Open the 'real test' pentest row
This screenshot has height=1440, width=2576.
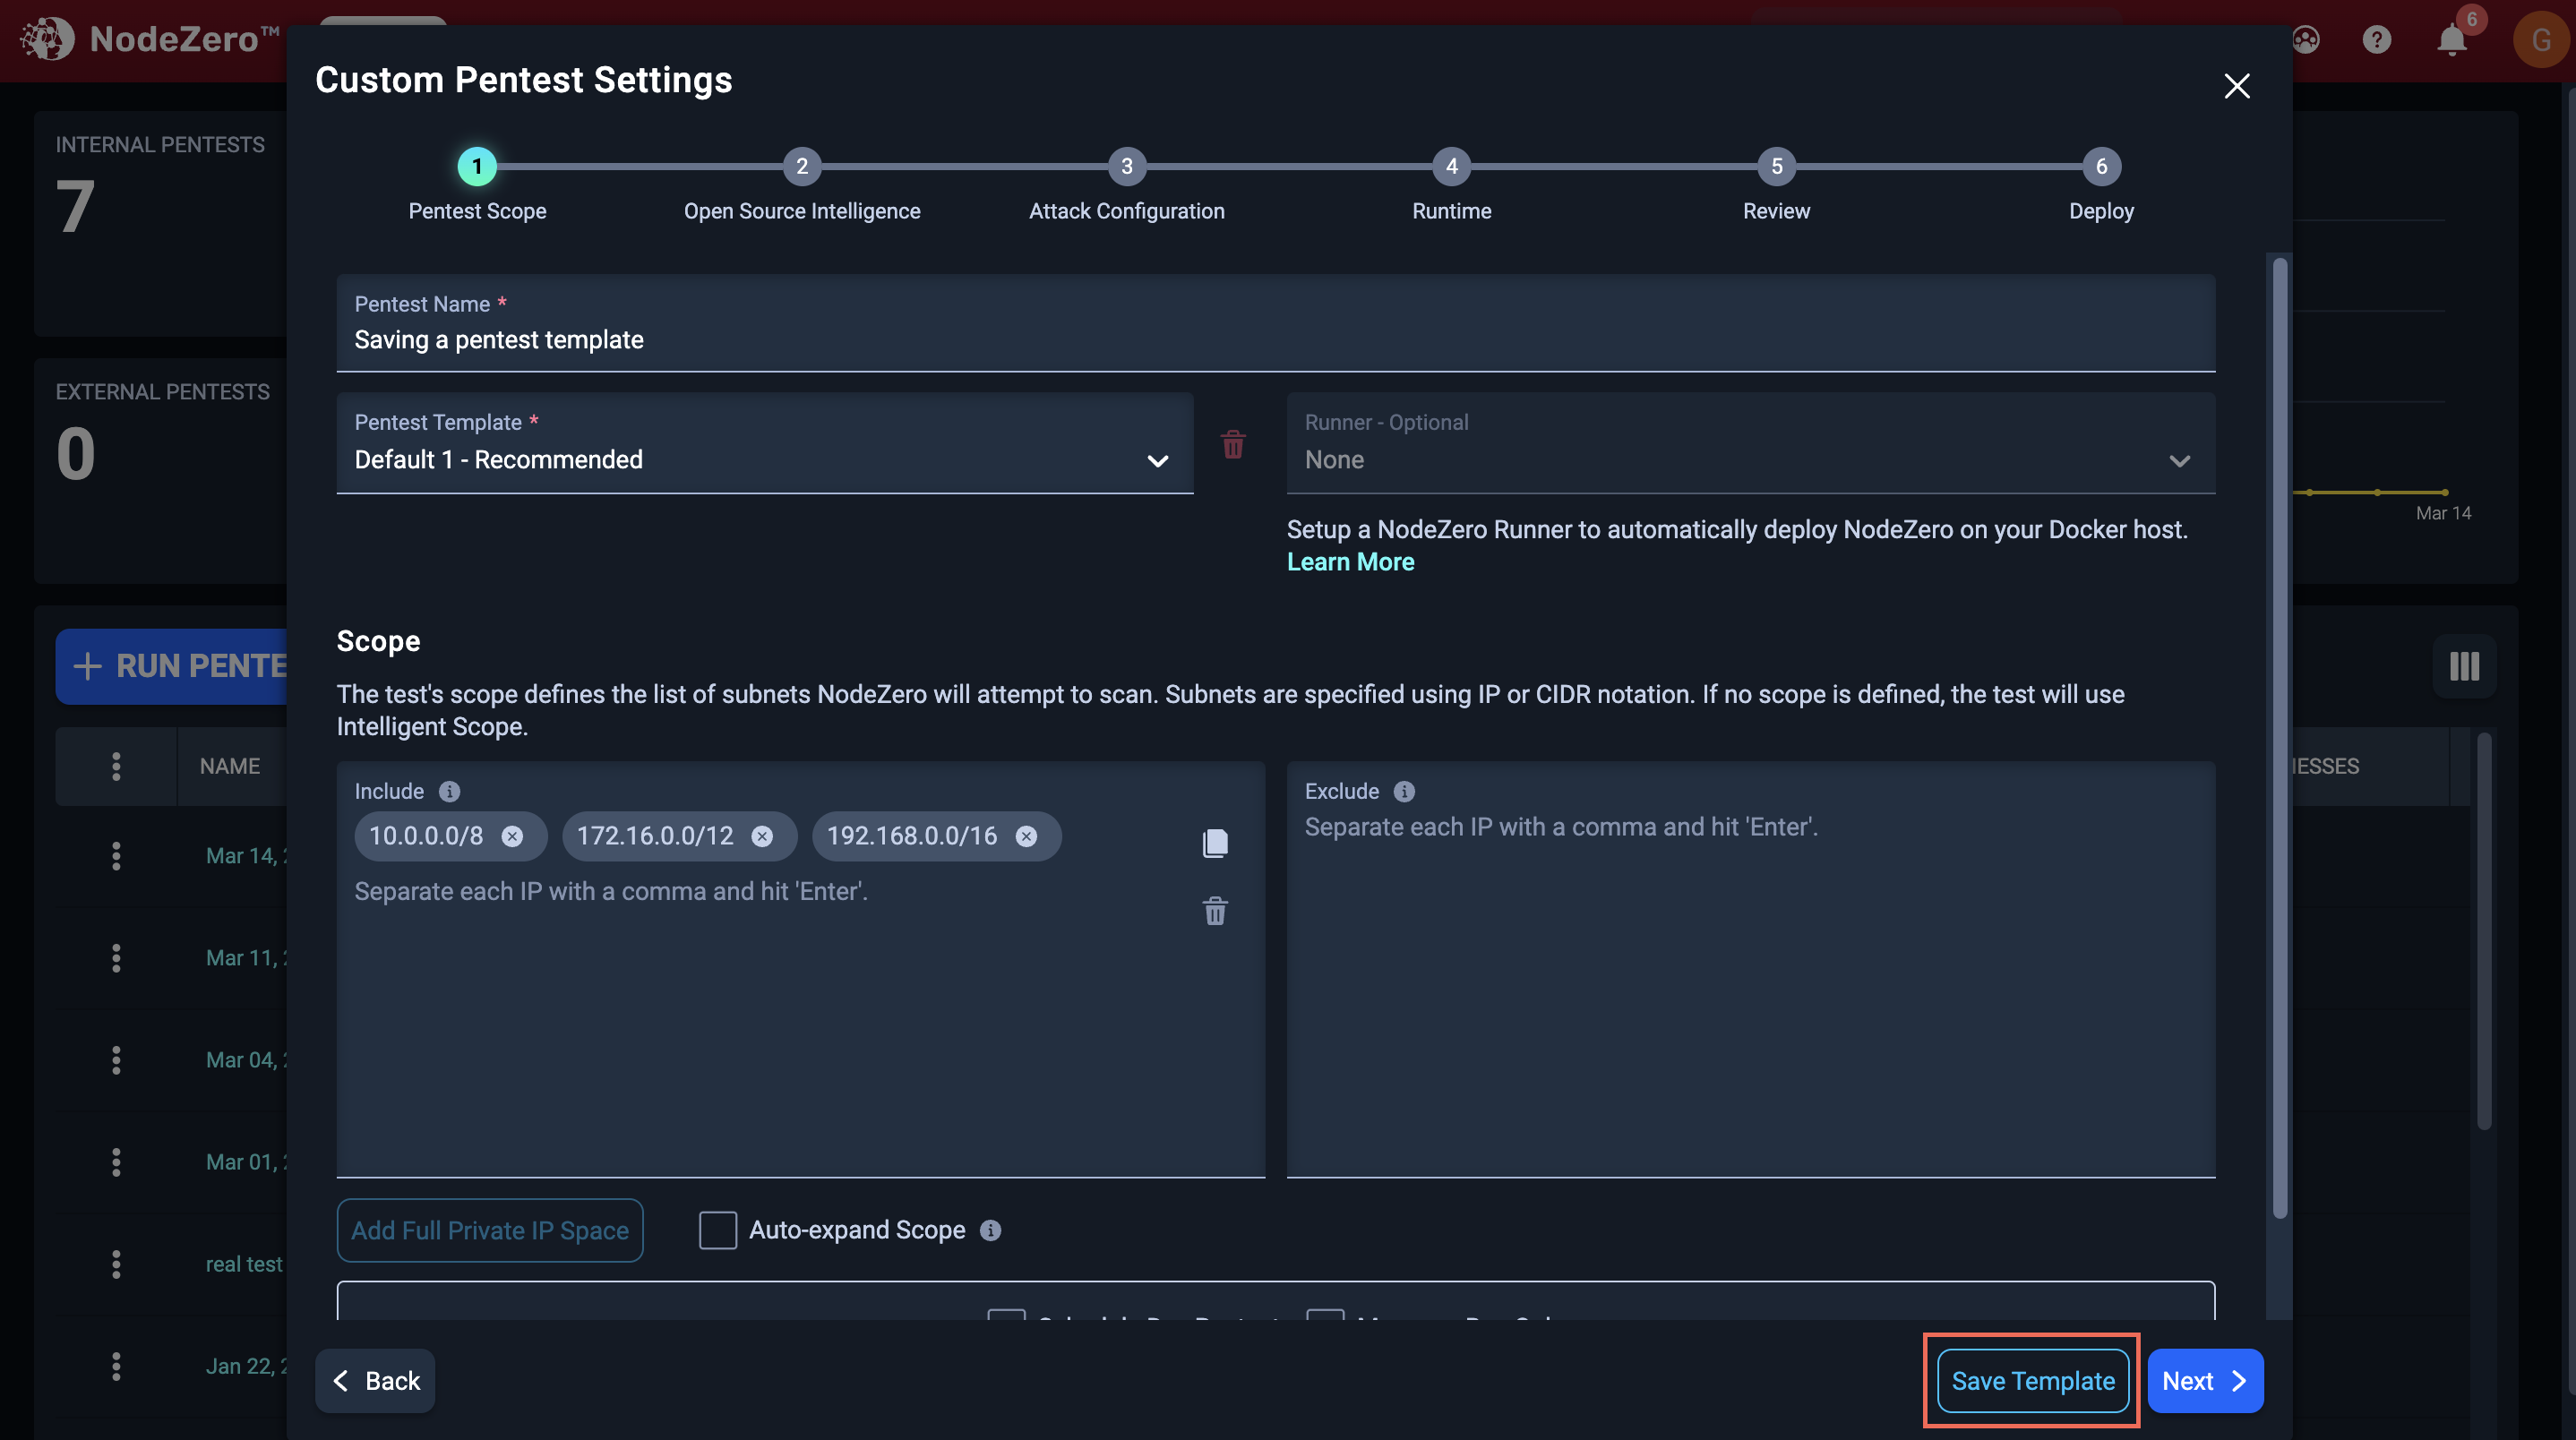click(x=244, y=1264)
